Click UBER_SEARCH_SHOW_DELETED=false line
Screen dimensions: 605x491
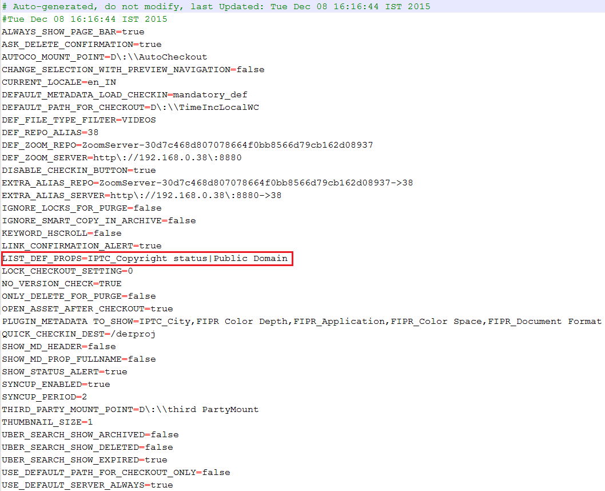pos(87,447)
